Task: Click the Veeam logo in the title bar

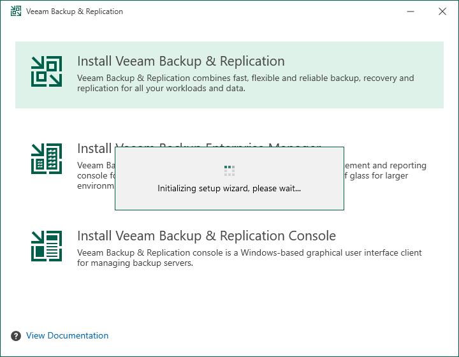Action: click(16, 11)
